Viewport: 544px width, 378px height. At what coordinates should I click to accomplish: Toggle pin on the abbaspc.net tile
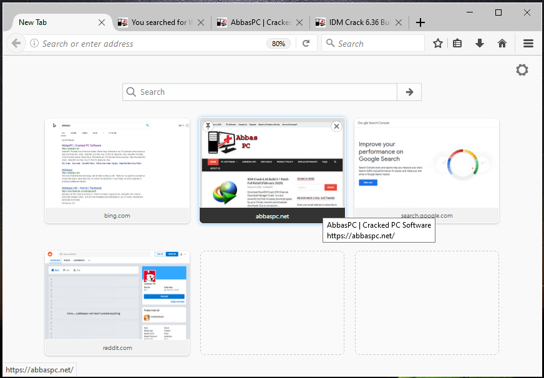tap(208, 126)
